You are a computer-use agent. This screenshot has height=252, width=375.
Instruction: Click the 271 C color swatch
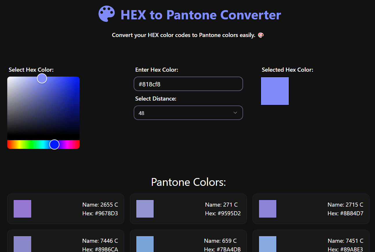(x=145, y=209)
